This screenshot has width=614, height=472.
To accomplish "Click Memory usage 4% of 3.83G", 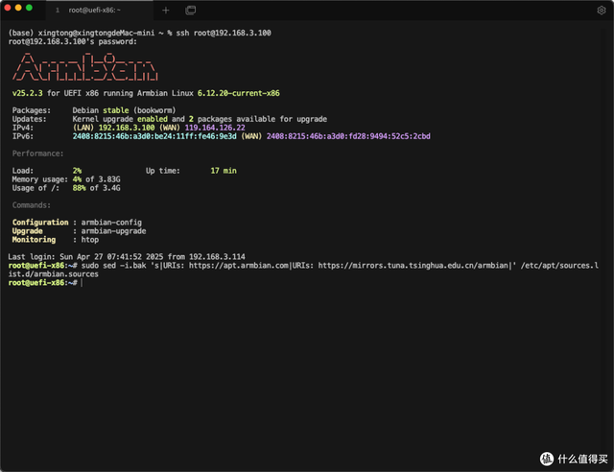I will [x=96, y=179].
